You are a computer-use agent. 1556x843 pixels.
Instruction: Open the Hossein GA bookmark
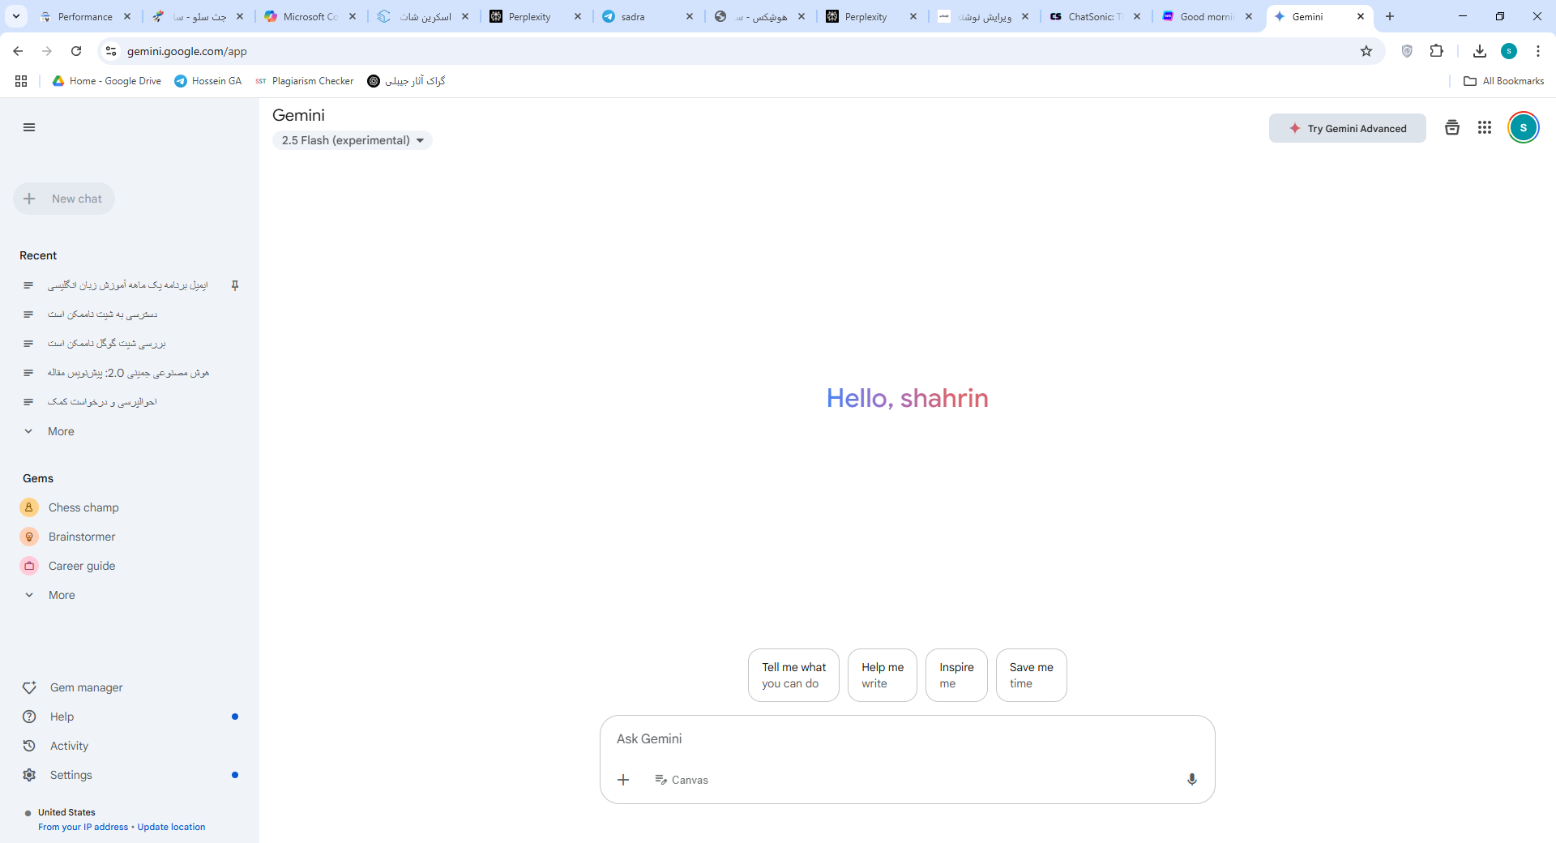[x=207, y=81]
